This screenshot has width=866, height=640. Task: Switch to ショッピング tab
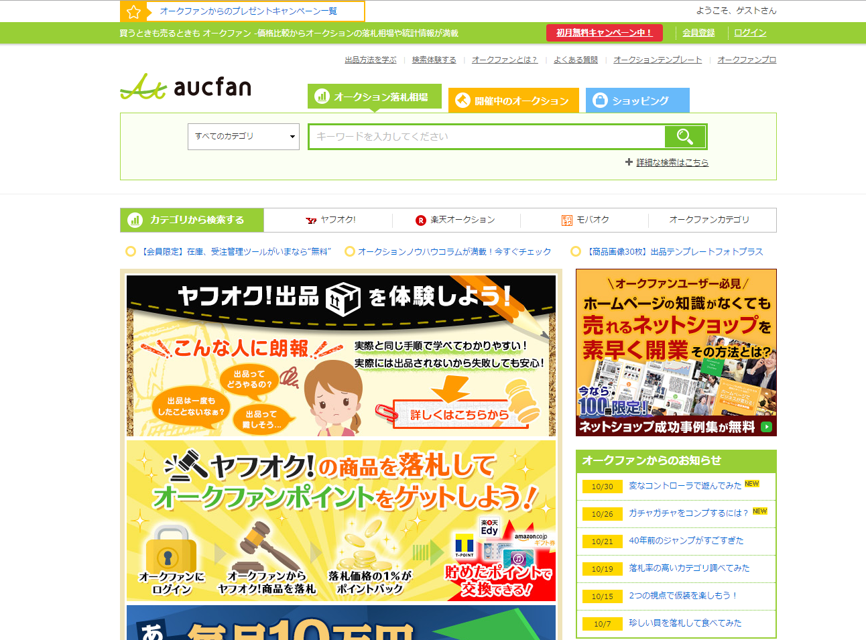(637, 101)
